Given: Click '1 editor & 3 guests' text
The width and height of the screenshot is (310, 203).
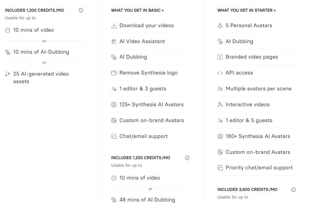Looking at the screenshot, I should click(143, 88).
